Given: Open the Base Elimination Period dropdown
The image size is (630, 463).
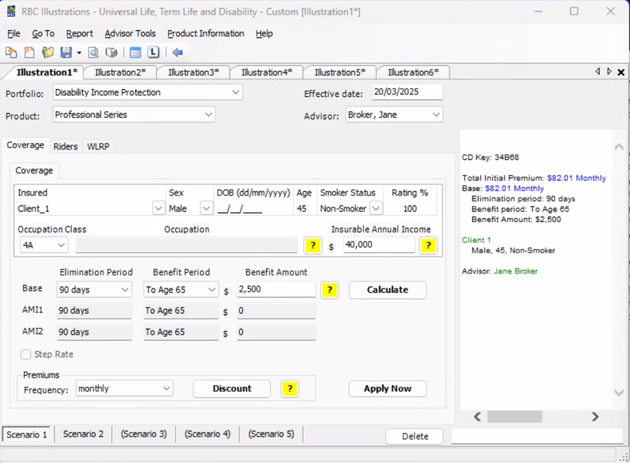Looking at the screenshot, I should pyautogui.click(x=125, y=290).
